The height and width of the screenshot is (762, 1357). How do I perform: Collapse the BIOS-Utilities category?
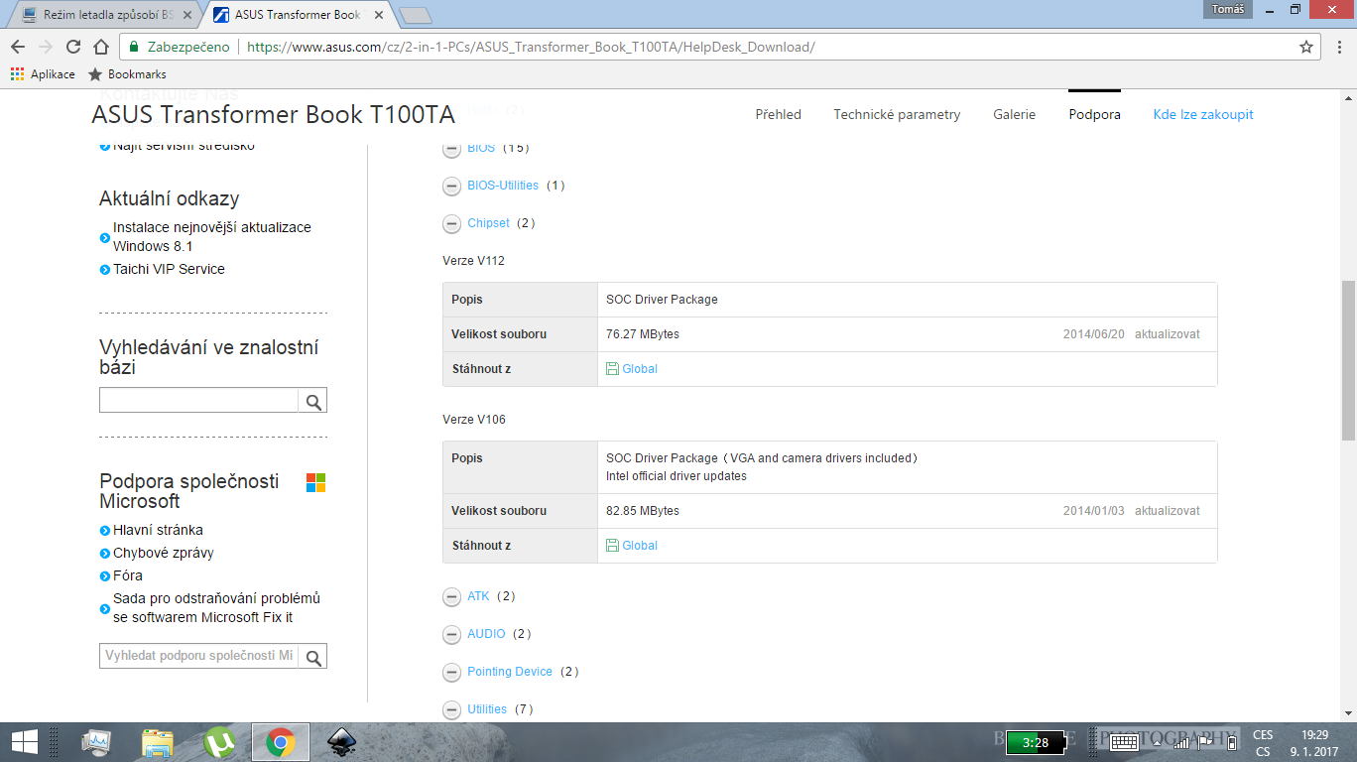[x=451, y=186]
